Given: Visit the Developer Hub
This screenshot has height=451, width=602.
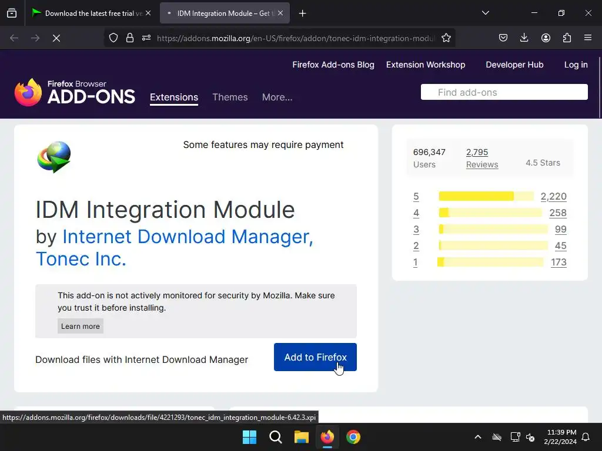Looking at the screenshot, I should coord(514,65).
